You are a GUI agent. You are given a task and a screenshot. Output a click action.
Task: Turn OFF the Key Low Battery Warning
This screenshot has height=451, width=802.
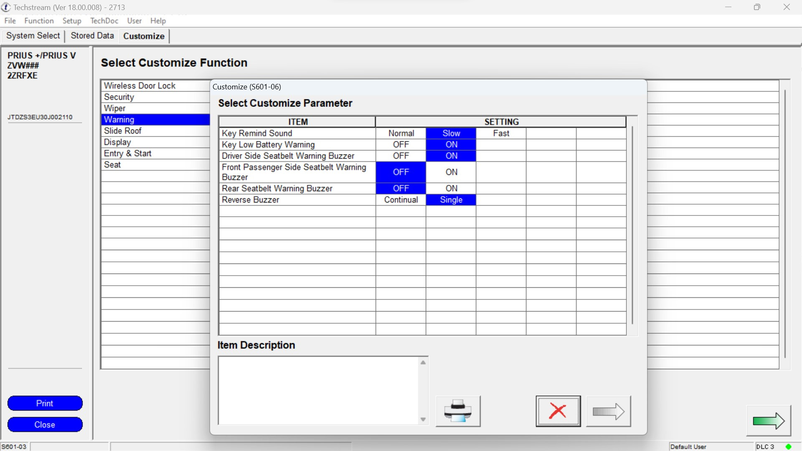(x=401, y=144)
